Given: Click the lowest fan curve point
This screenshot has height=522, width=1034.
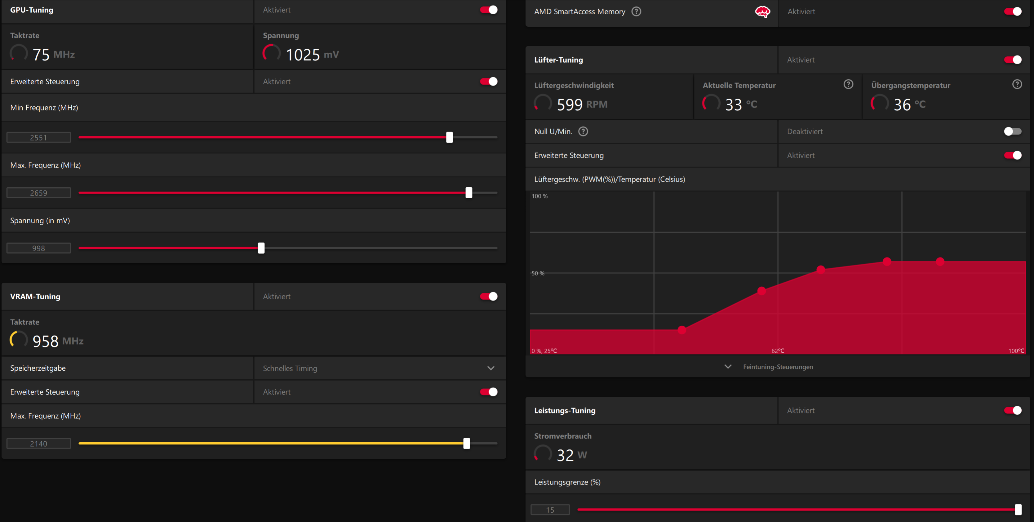Looking at the screenshot, I should point(681,330).
